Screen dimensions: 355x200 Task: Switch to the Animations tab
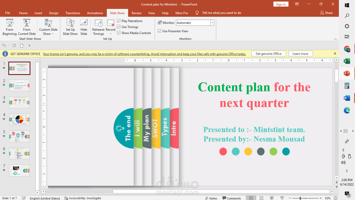[x=95, y=13]
